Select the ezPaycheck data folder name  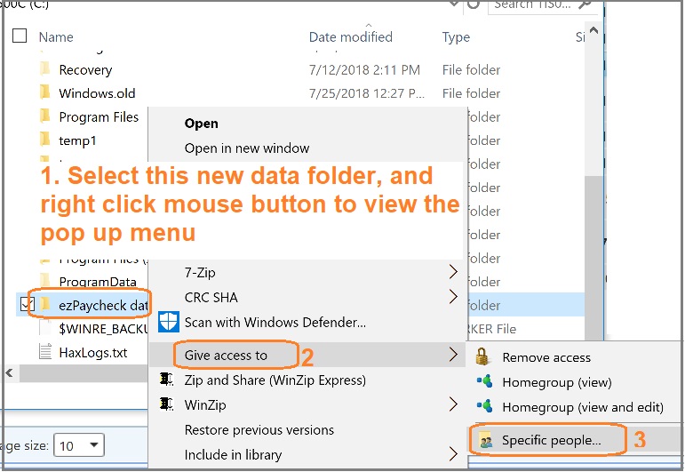pyautogui.click(x=103, y=305)
